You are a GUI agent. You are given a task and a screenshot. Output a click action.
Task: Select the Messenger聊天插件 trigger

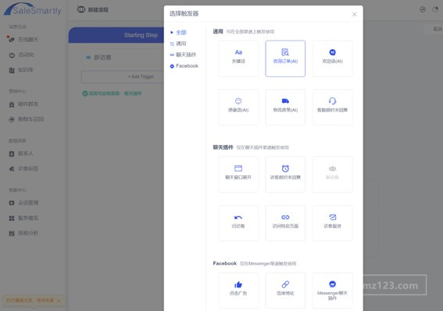pyautogui.click(x=332, y=291)
